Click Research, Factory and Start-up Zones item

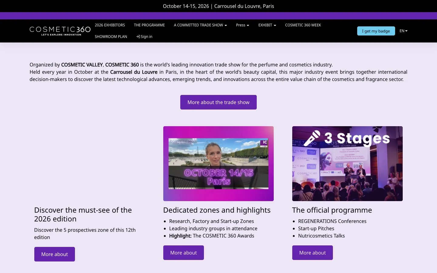pos(212,221)
